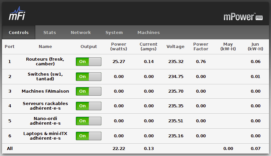This screenshot has width=271, height=156.
Task: Switch off Nano-ordi port 5 output
Action: pos(88,121)
